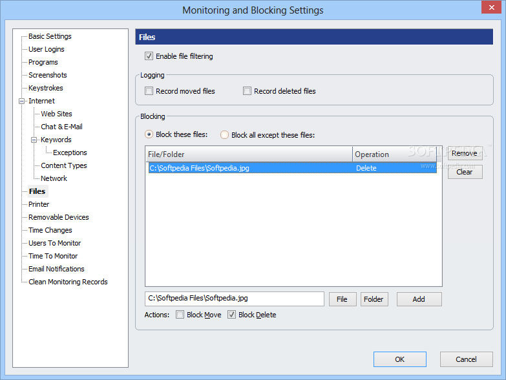This screenshot has height=380, width=506.
Task: Browse for a folder with Folder button
Action: coord(374,299)
